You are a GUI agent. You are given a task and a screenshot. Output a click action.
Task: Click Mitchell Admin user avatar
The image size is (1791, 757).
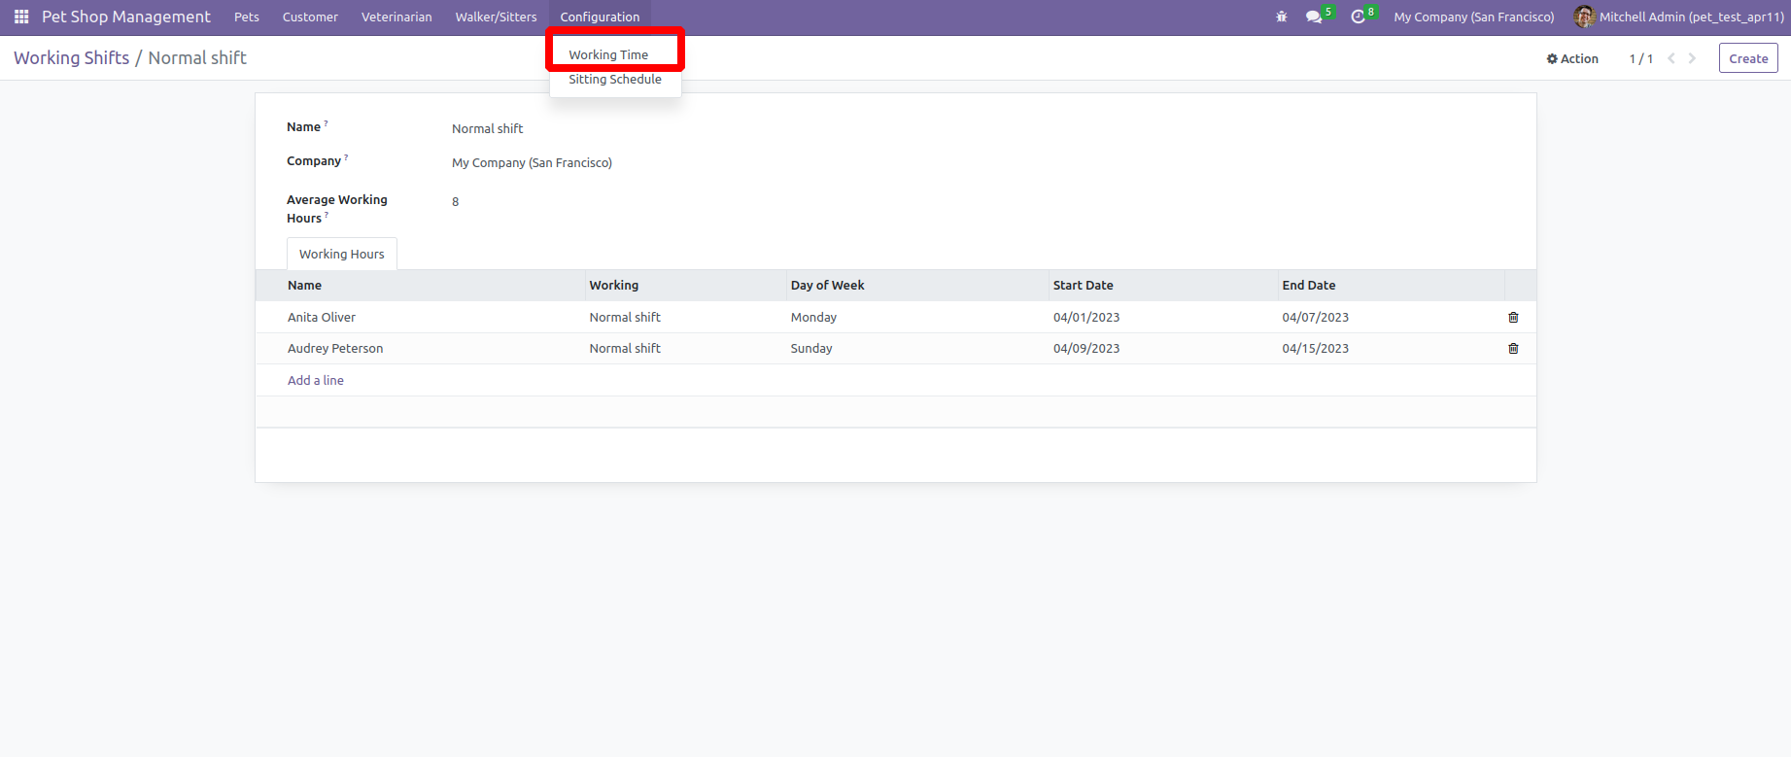pos(1583,17)
